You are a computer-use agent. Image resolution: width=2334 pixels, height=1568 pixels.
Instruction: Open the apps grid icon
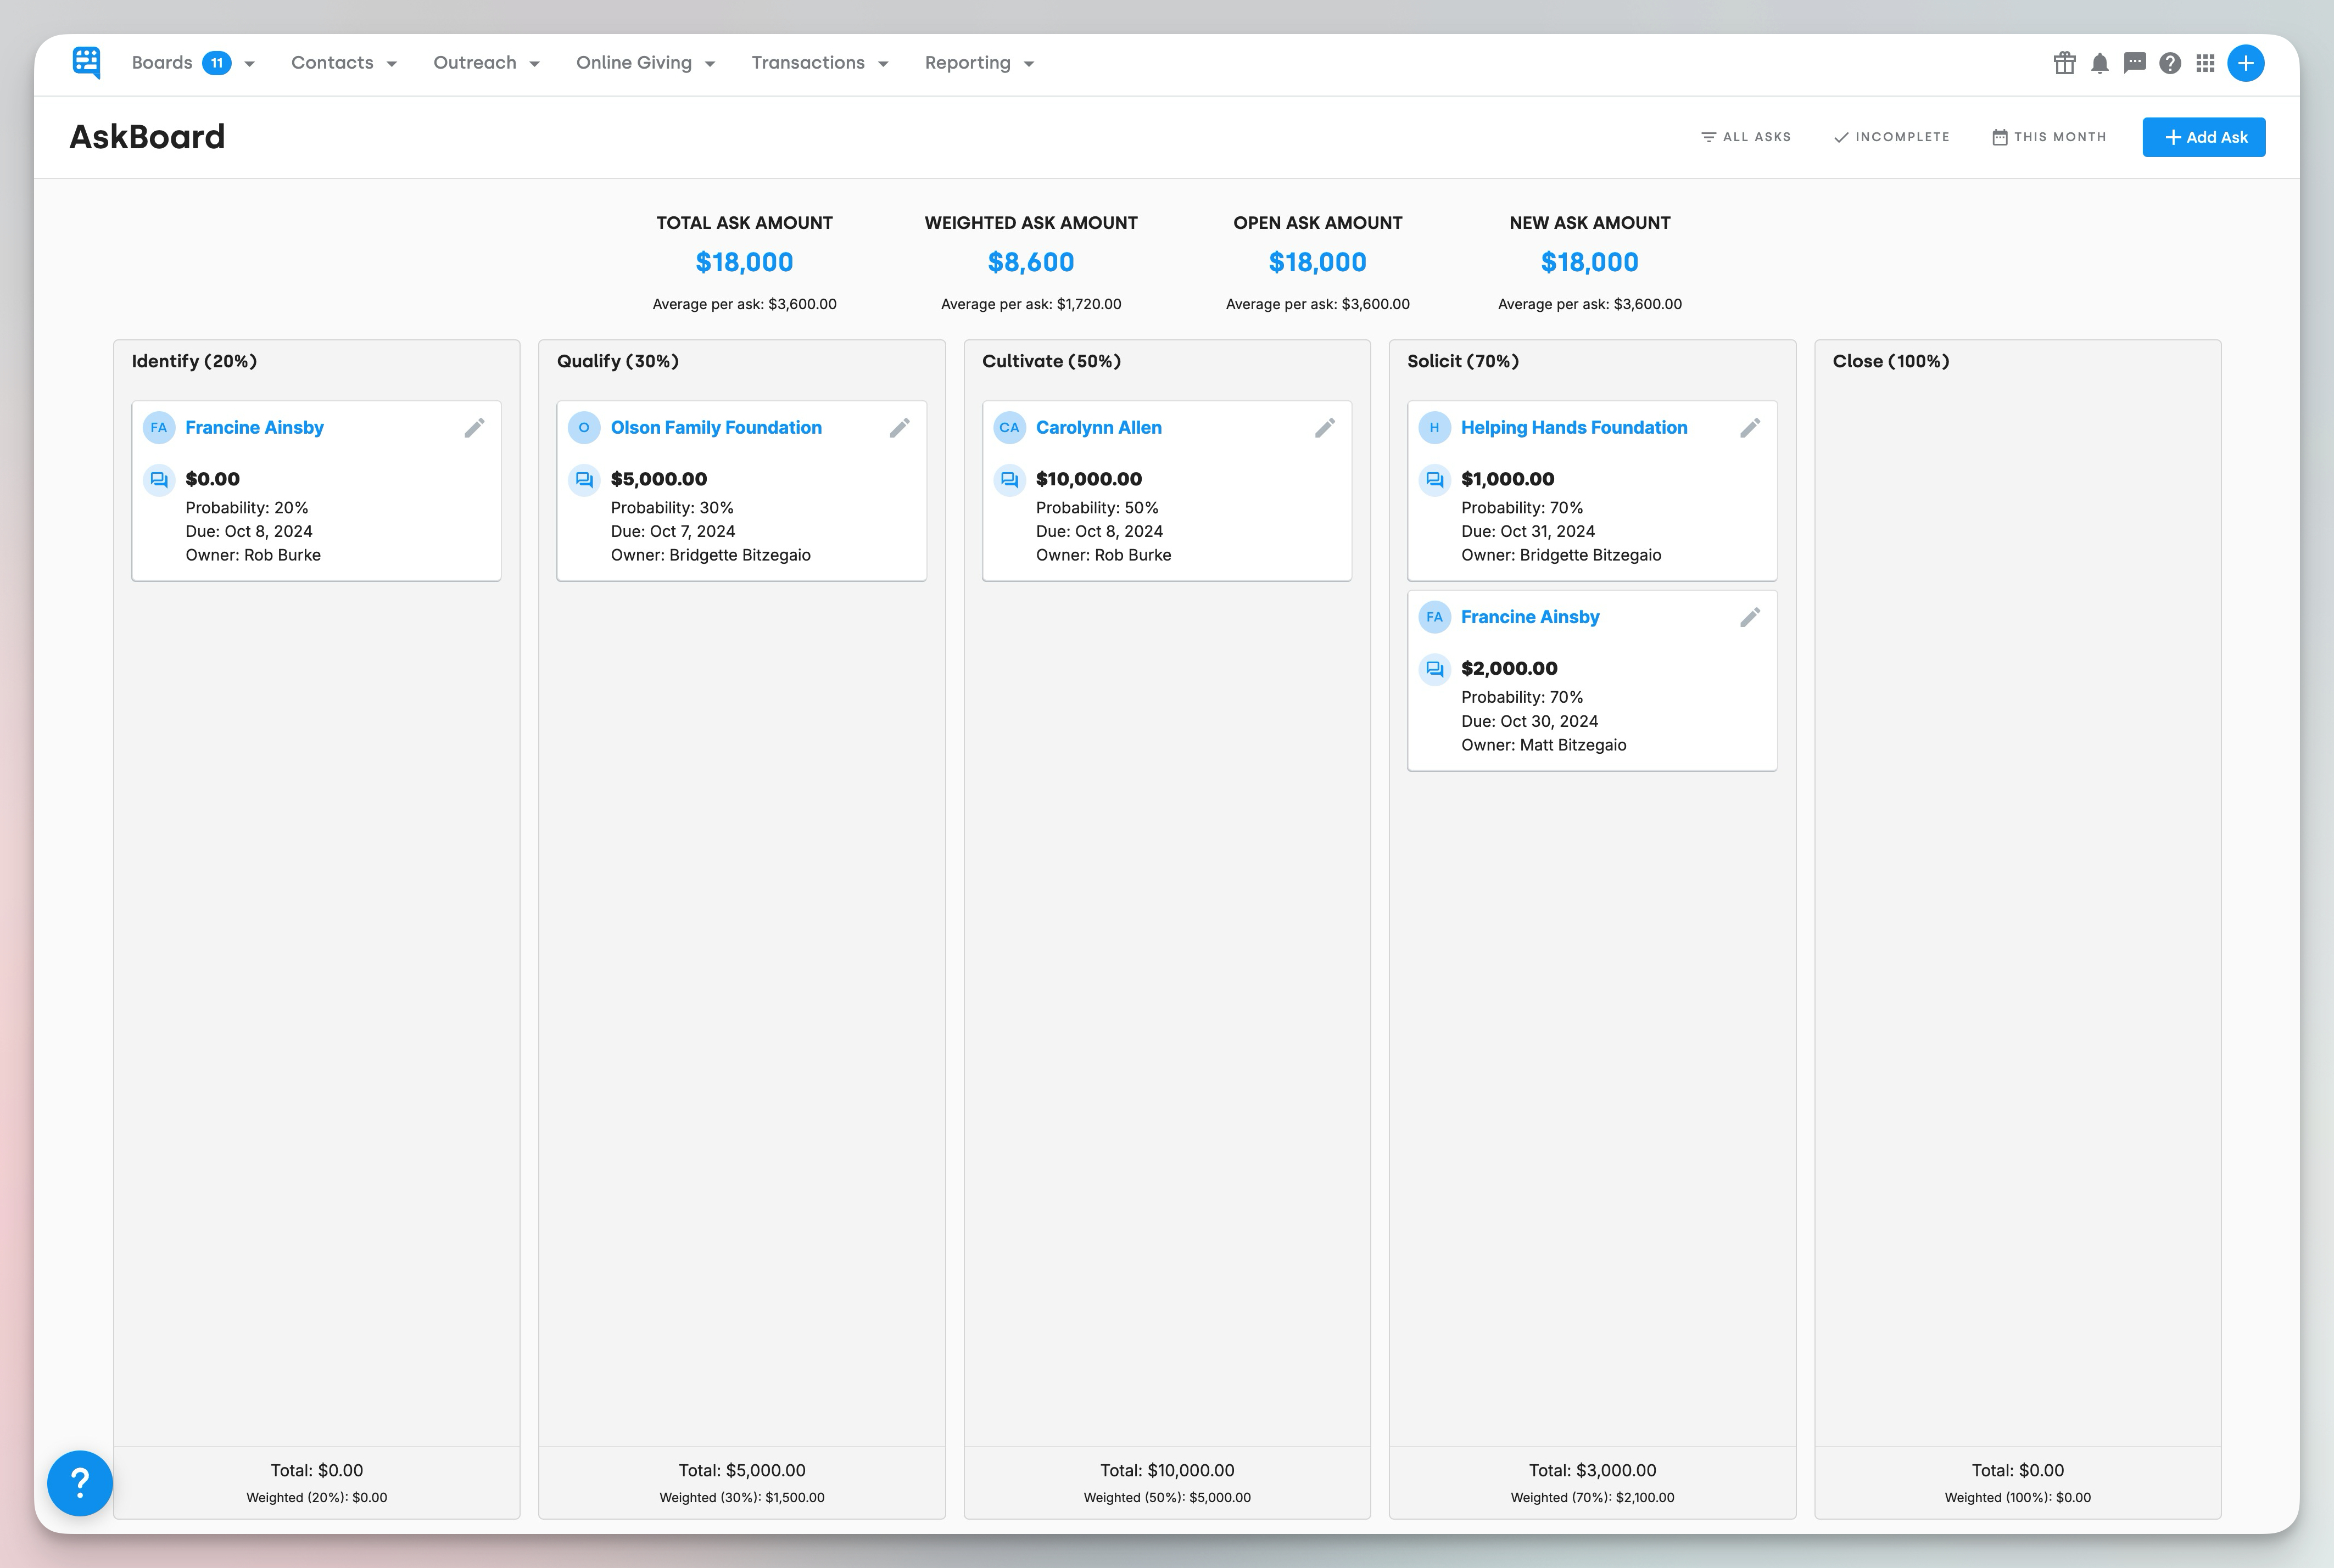[2205, 63]
